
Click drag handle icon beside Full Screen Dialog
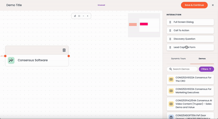[x=170, y=22]
